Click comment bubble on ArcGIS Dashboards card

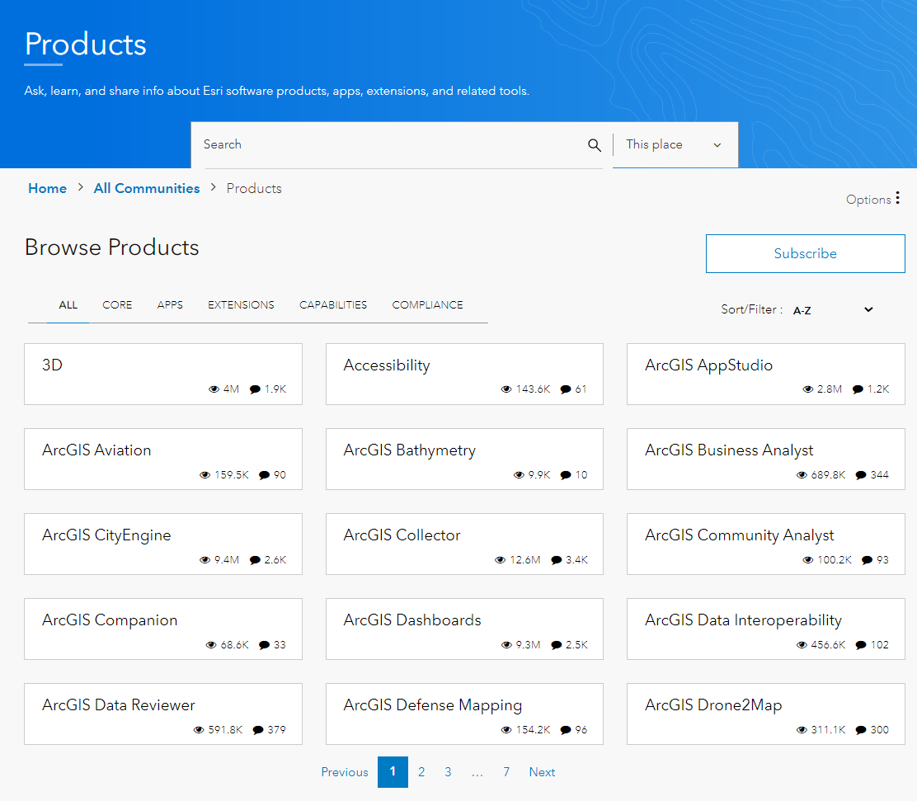coord(557,645)
